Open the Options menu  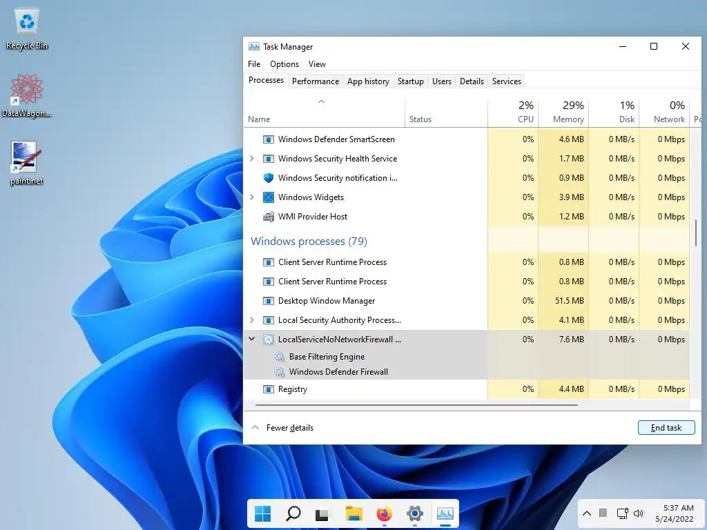point(284,64)
